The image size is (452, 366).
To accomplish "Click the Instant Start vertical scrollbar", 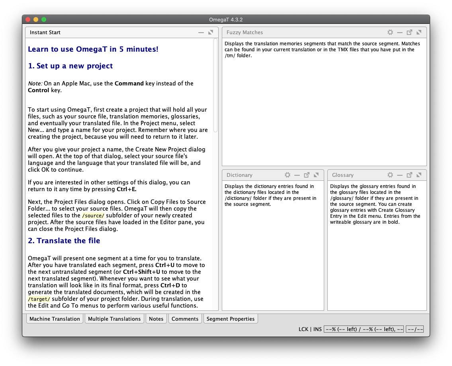I will click(x=215, y=86).
